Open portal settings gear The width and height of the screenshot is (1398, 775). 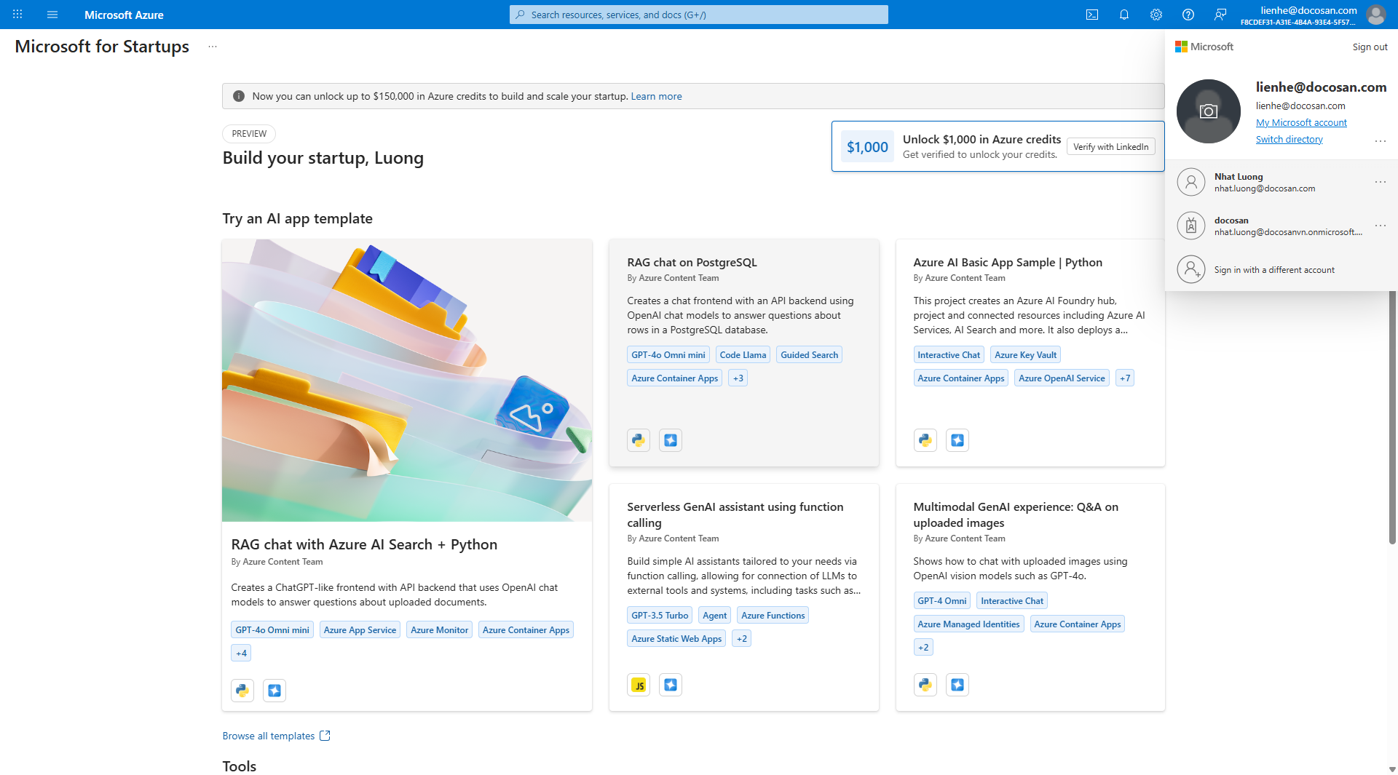pyautogui.click(x=1156, y=15)
